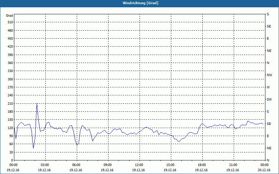Select 'NE' compass label between 420 and 390 gridlines
This screenshot has height=174, width=279.
click(269, 51)
